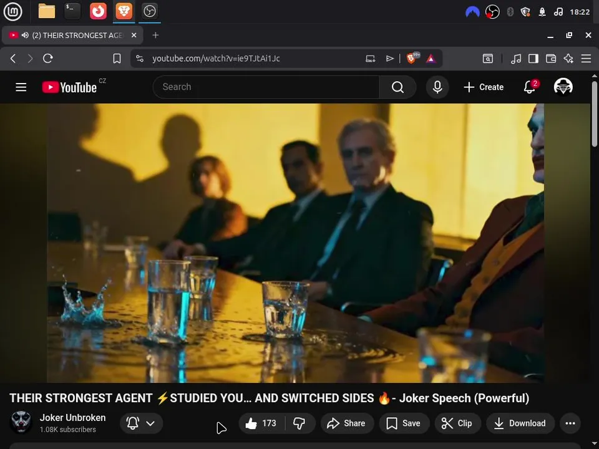The height and width of the screenshot is (449, 599).
Task: Go to the YouTube home logo
Action: 69,87
